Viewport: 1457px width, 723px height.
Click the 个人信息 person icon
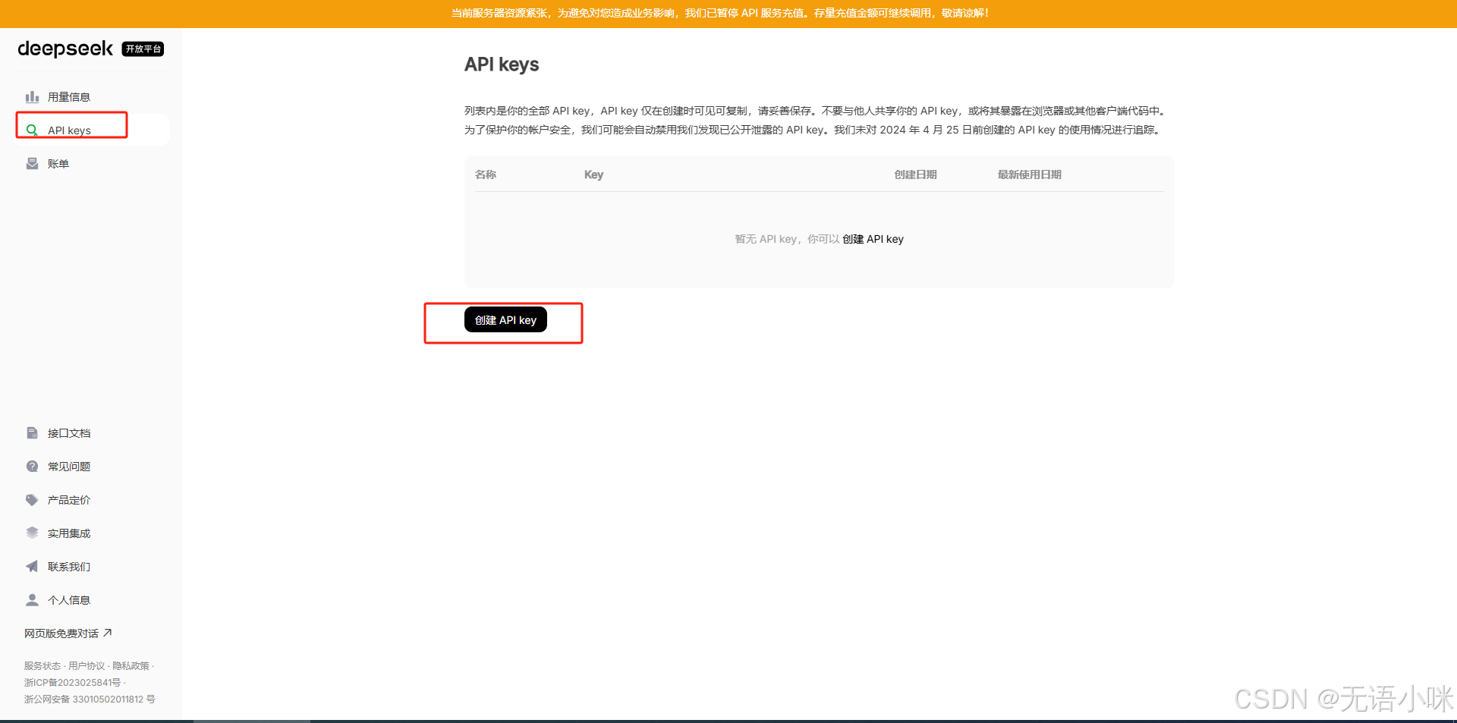pyautogui.click(x=32, y=600)
